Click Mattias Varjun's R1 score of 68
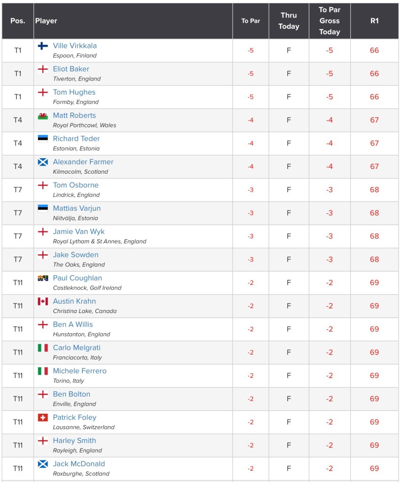402x482 pixels. 374,213
